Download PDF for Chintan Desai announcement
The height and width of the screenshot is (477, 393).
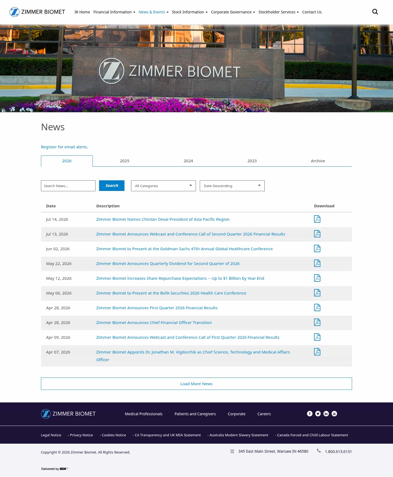[x=317, y=219]
